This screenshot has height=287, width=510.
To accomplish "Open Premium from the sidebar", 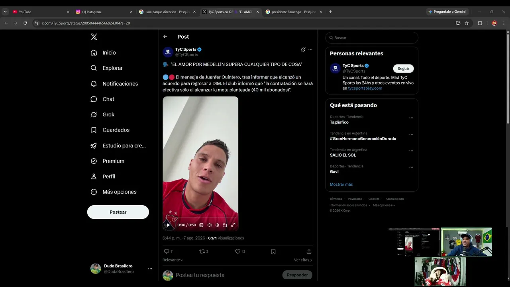I will coord(108,161).
